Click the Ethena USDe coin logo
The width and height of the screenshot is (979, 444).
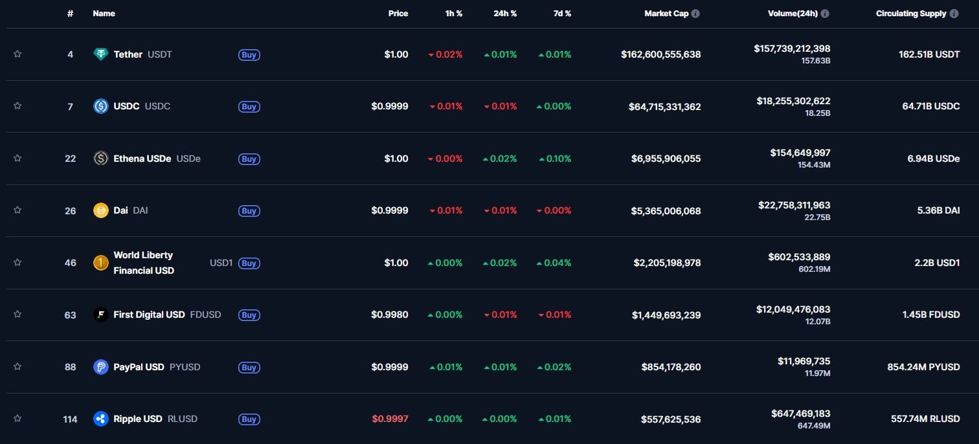(100, 159)
